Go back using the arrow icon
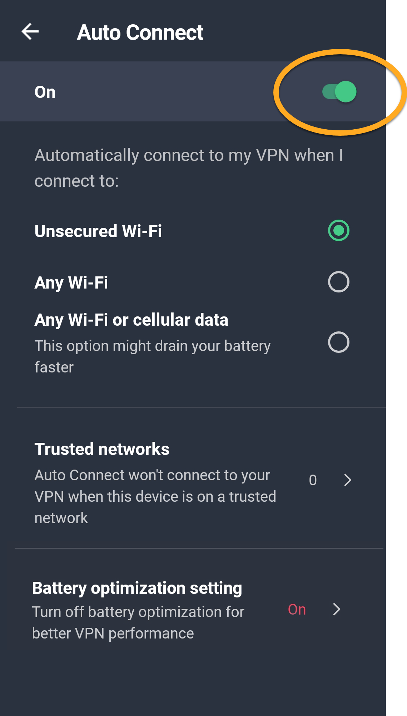The image size is (407, 716). coord(30,32)
